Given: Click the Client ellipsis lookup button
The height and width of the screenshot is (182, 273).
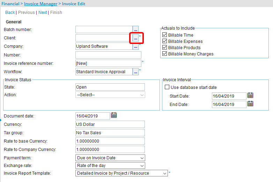Looking at the screenshot, I should [x=135, y=38].
